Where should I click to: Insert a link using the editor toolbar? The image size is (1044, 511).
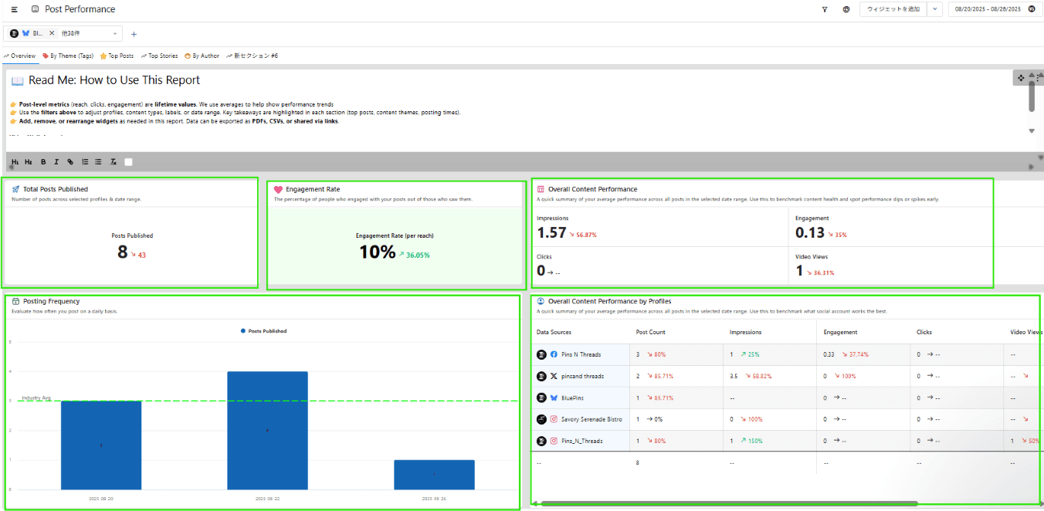coord(70,162)
